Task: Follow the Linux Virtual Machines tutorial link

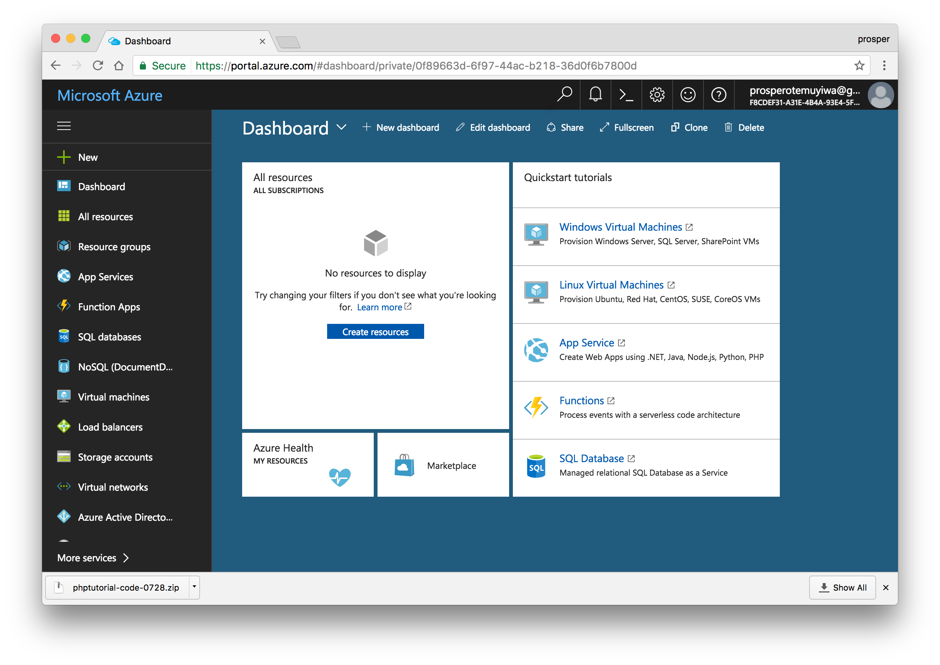Action: coord(611,285)
